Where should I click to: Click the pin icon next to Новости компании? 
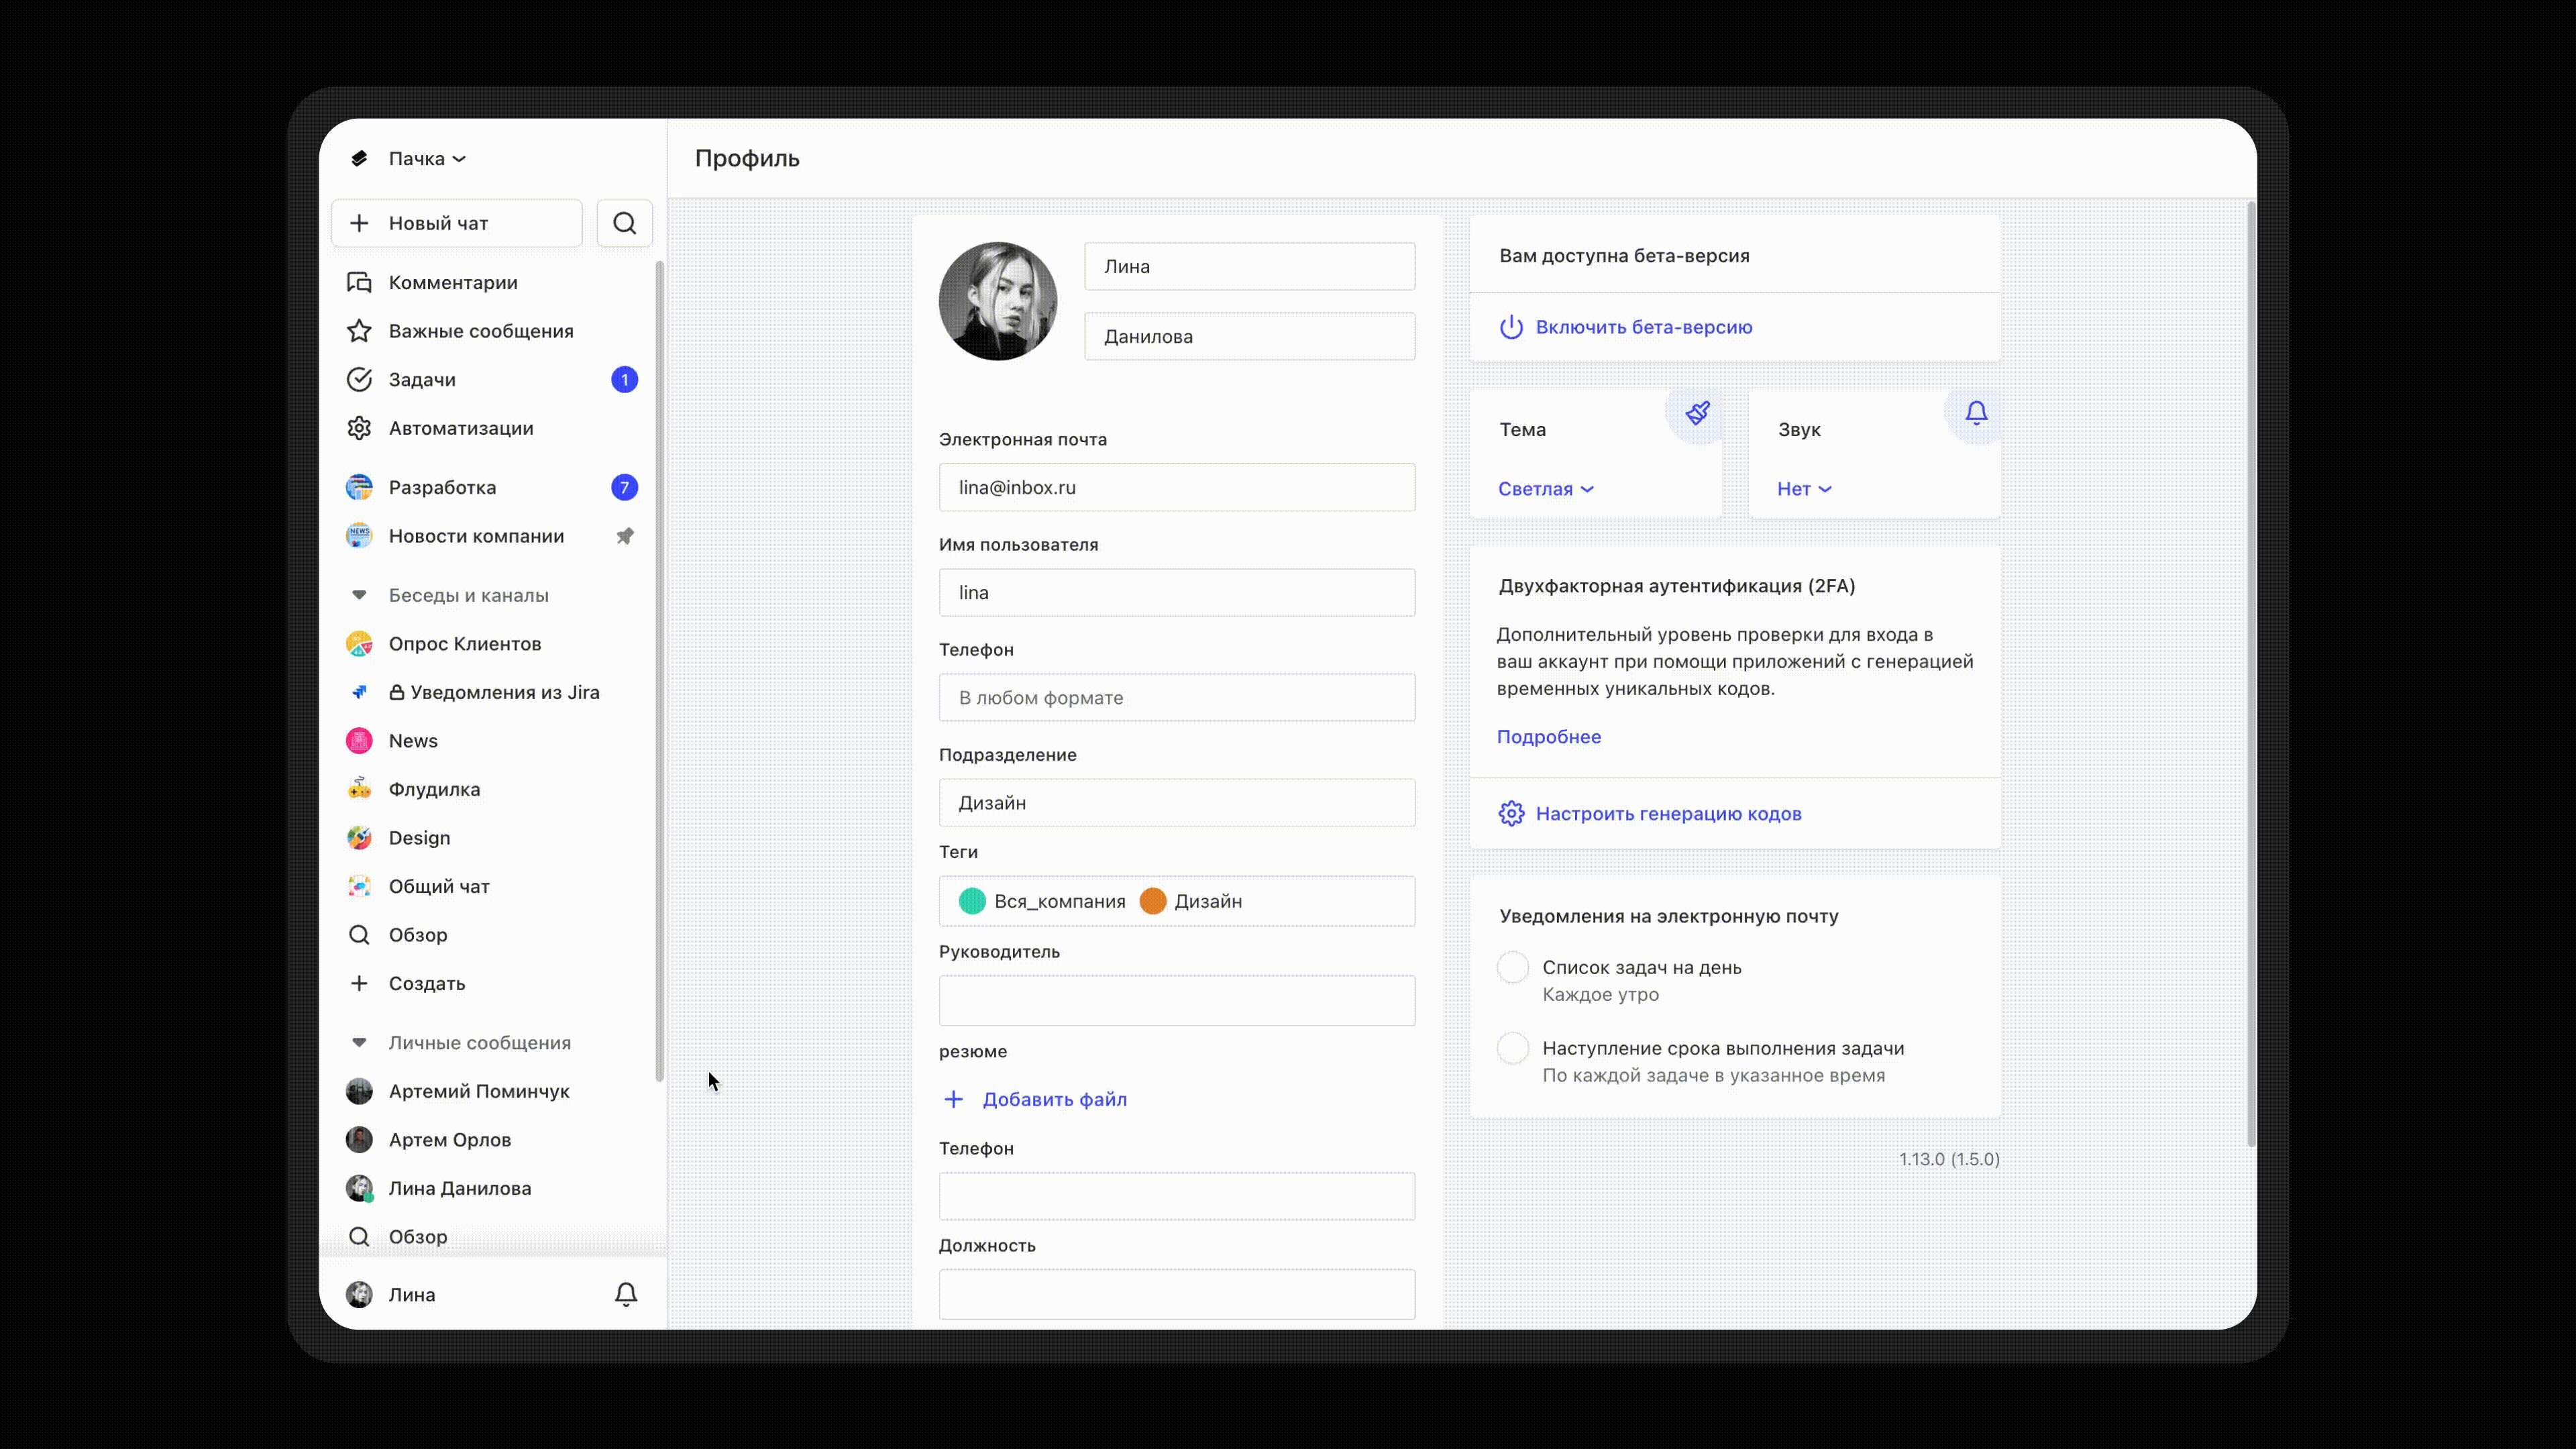coord(625,536)
